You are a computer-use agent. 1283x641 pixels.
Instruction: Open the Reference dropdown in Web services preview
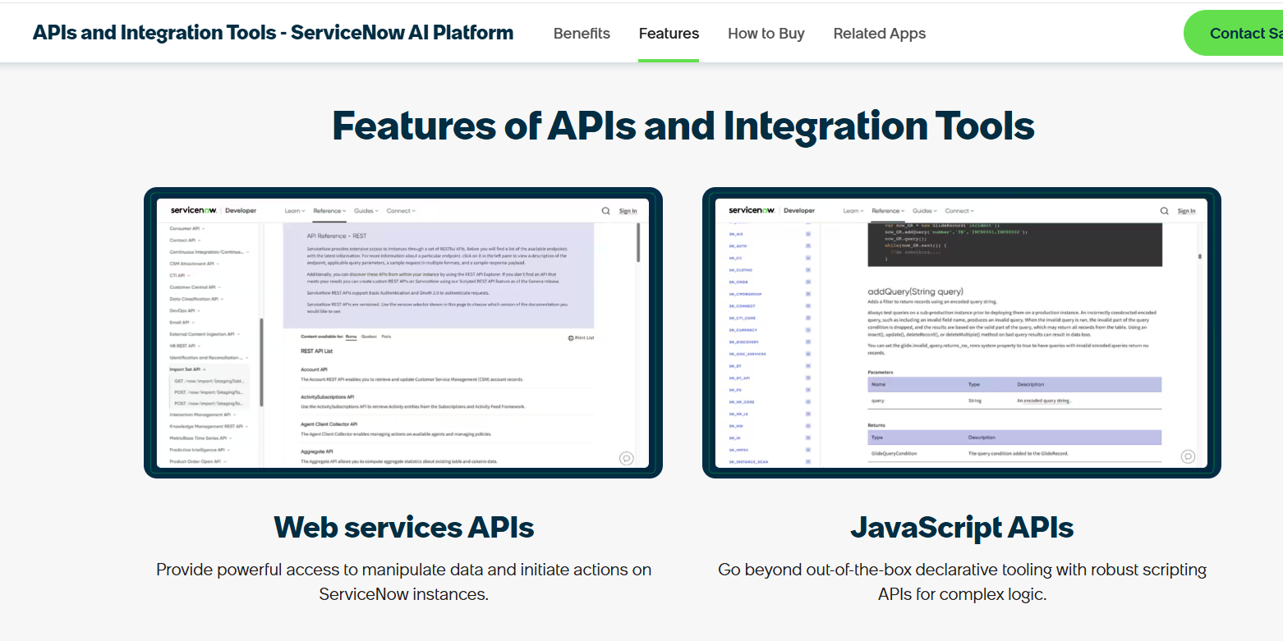point(329,211)
